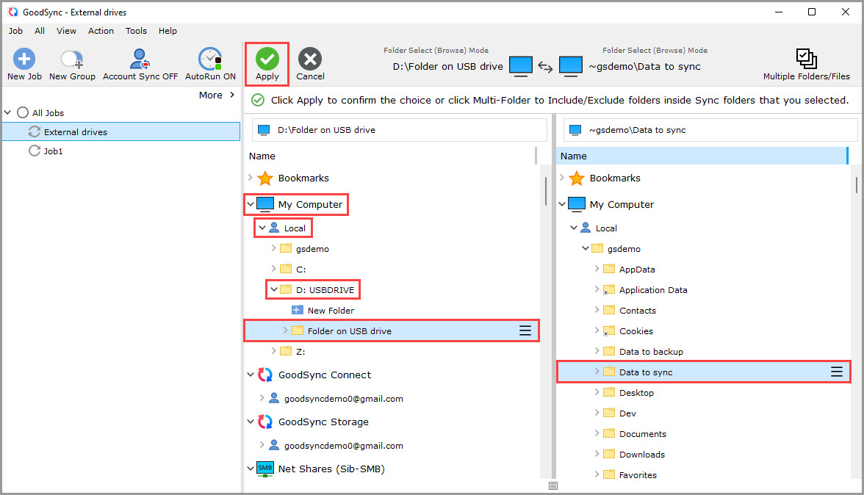Expand the Z: drive node
This screenshot has width=864, height=495.
pyautogui.click(x=274, y=351)
